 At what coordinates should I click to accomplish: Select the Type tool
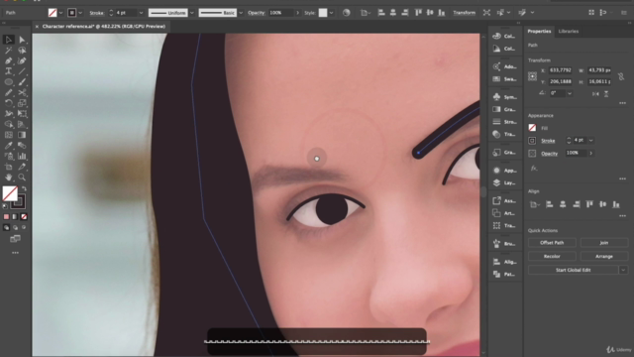click(9, 71)
